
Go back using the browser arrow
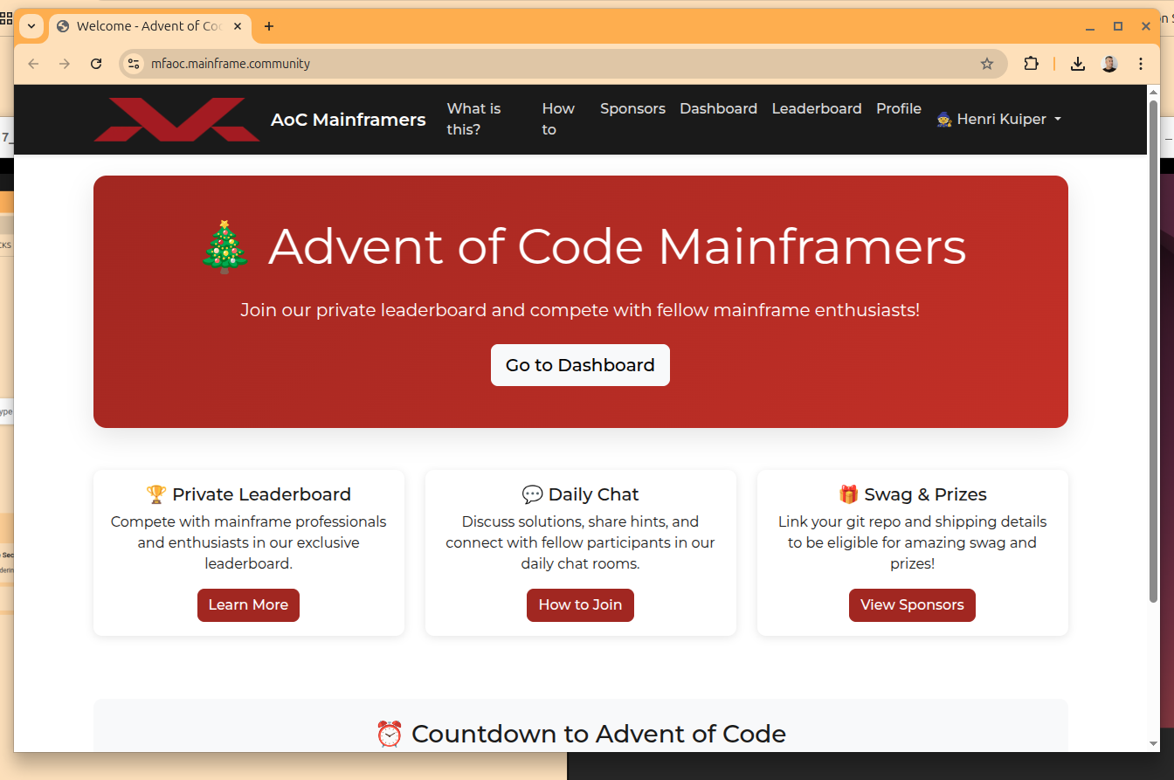click(x=33, y=64)
